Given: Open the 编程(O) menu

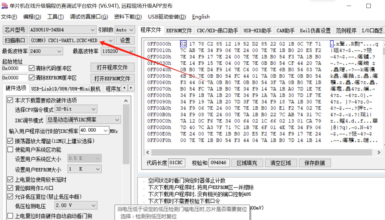Looking at the screenshot, I should (x=32, y=17).
